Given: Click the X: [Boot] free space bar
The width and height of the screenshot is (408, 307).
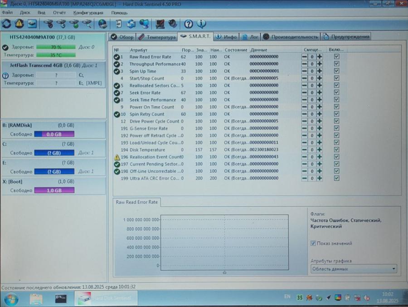Looking at the screenshot, I should (x=54, y=190).
